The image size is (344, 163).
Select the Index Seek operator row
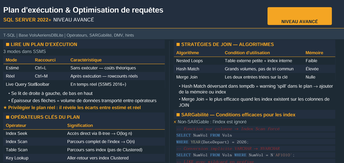[x=84, y=133]
